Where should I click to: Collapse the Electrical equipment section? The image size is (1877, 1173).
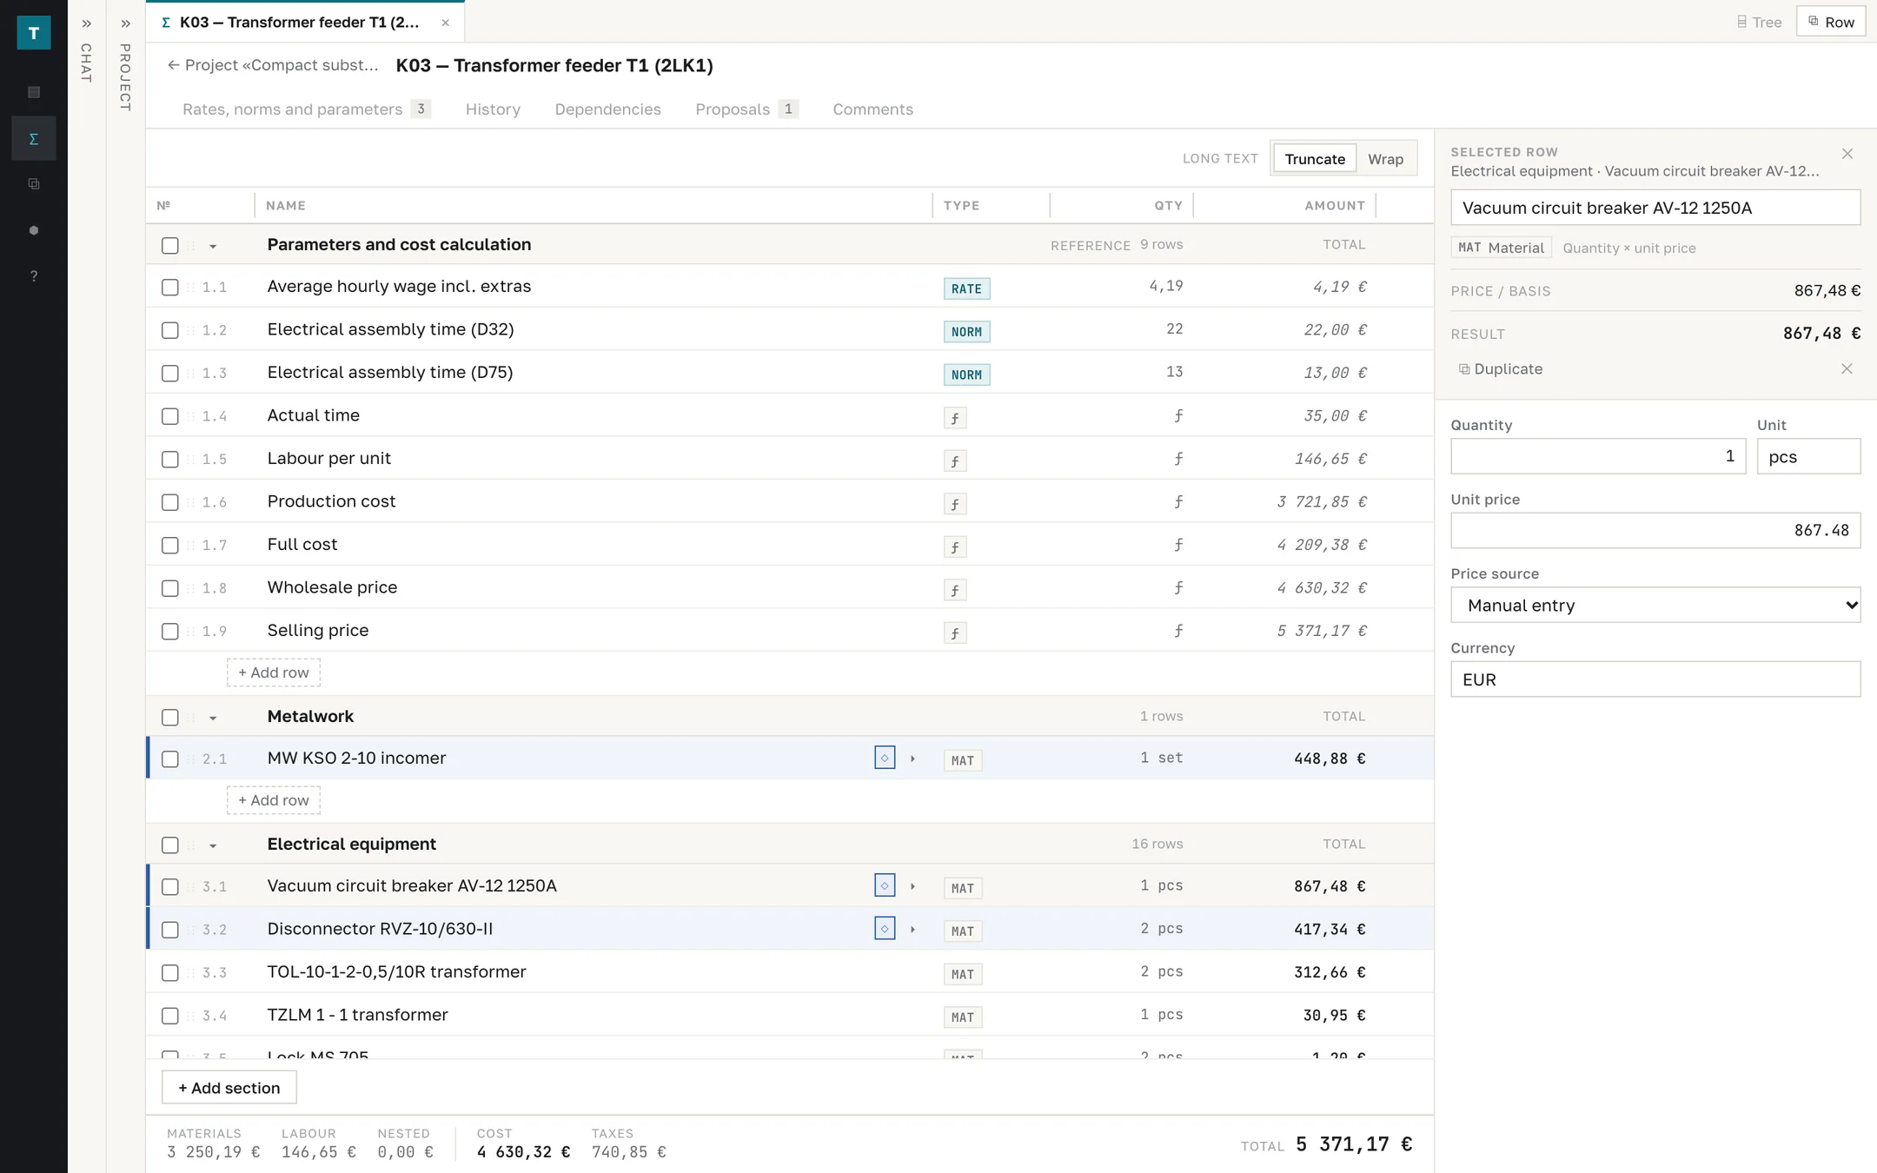213,846
